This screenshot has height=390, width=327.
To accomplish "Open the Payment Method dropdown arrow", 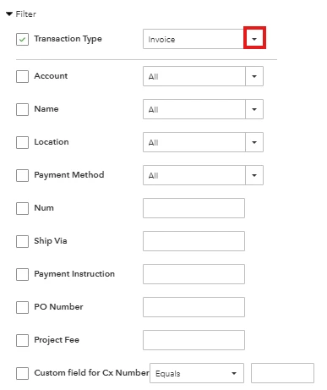I will (x=254, y=175).
